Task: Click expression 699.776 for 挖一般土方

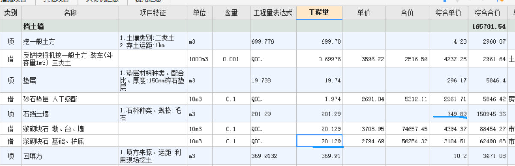Action: pyautogui.click(x=262, y=42)
